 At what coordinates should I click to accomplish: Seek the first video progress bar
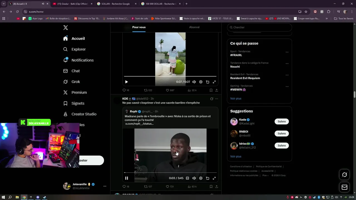point(170,76)
